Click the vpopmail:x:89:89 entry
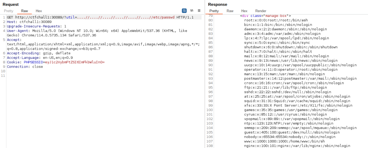Image resolution: width=368 pixels, height=148 pixels. [x=292, y=119]
